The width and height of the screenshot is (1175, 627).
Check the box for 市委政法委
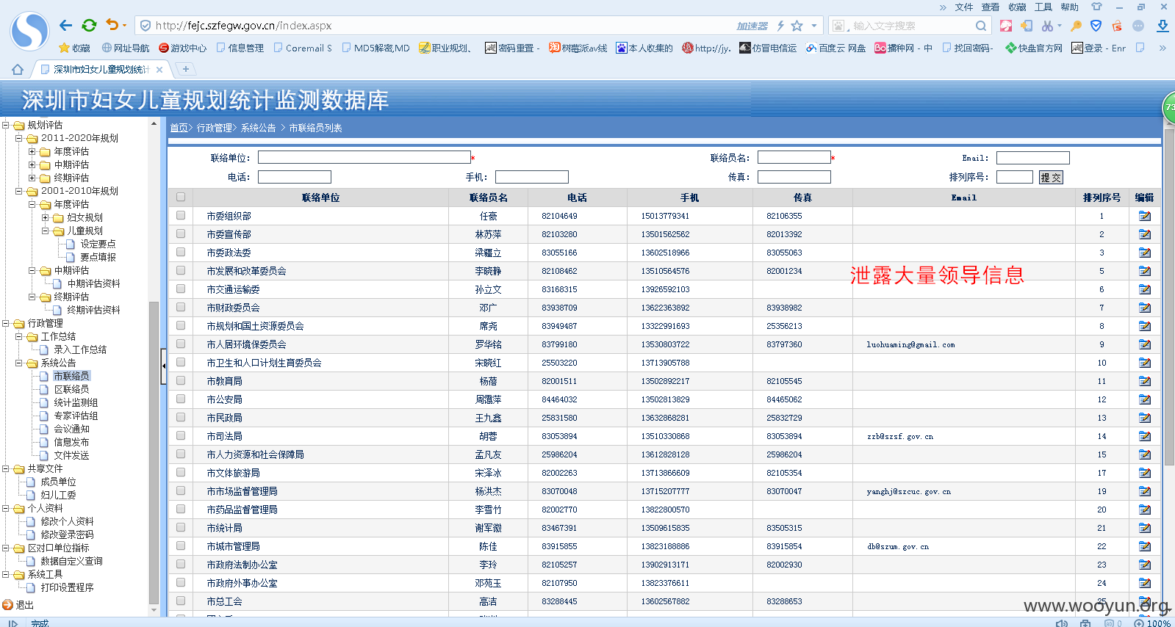[181, 252]
